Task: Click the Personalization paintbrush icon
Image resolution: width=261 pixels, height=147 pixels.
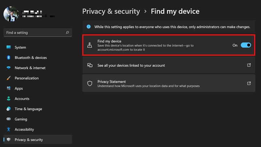Action: click(8, 78)
